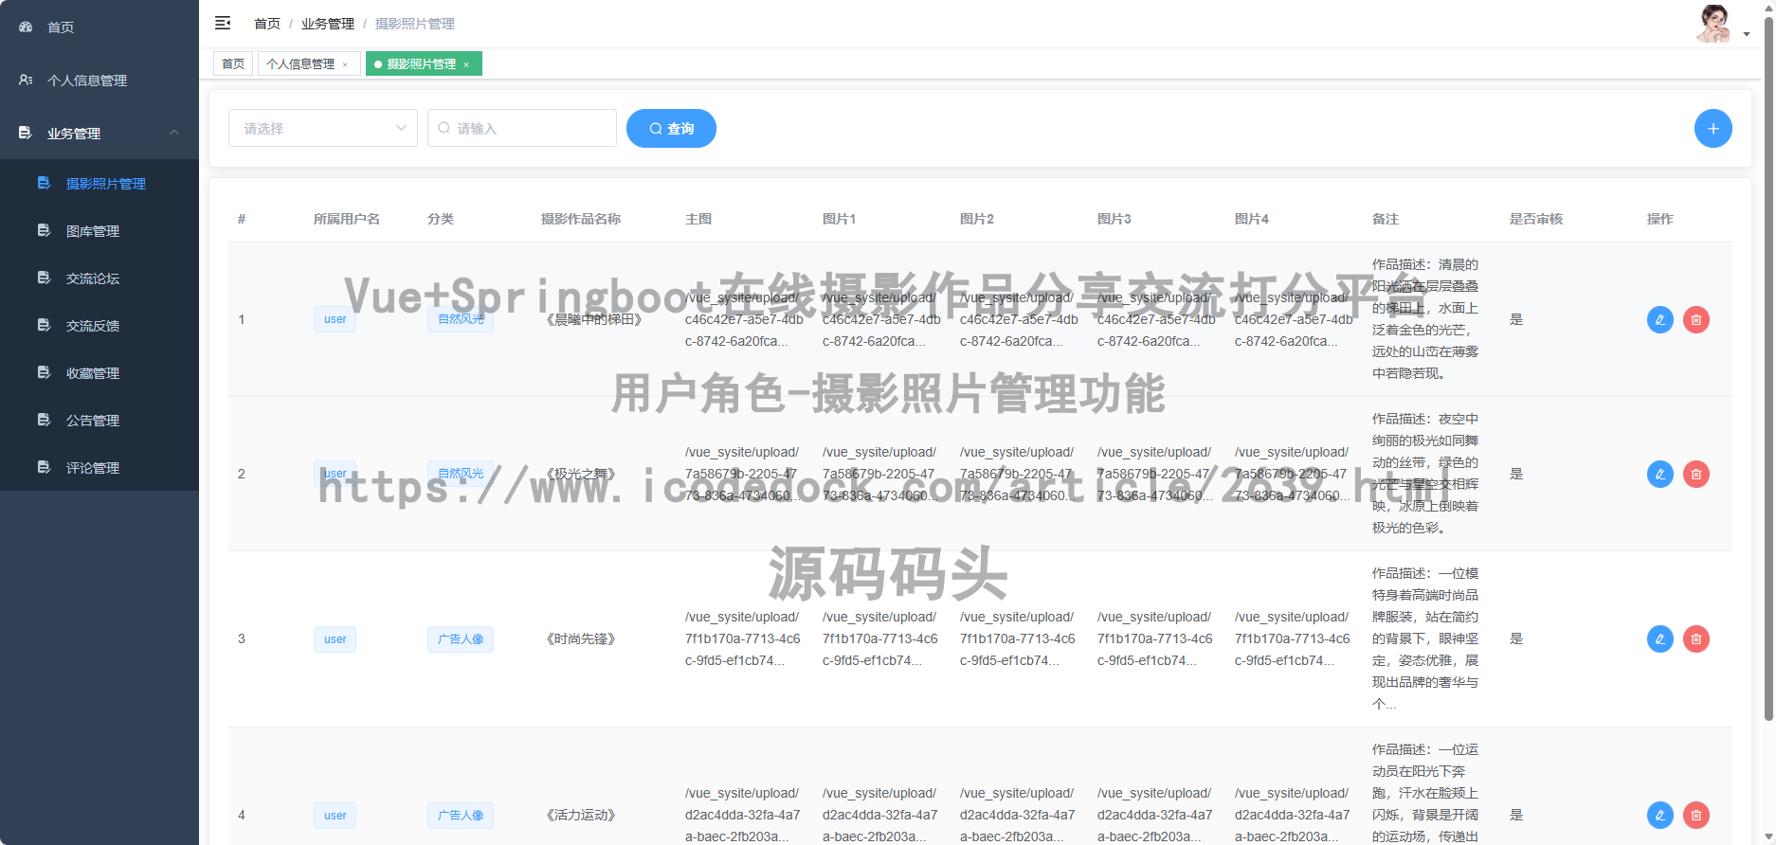Close the 摄影照片管理 tab
The image size is (1776, 845).
click(x=466, y=64)
